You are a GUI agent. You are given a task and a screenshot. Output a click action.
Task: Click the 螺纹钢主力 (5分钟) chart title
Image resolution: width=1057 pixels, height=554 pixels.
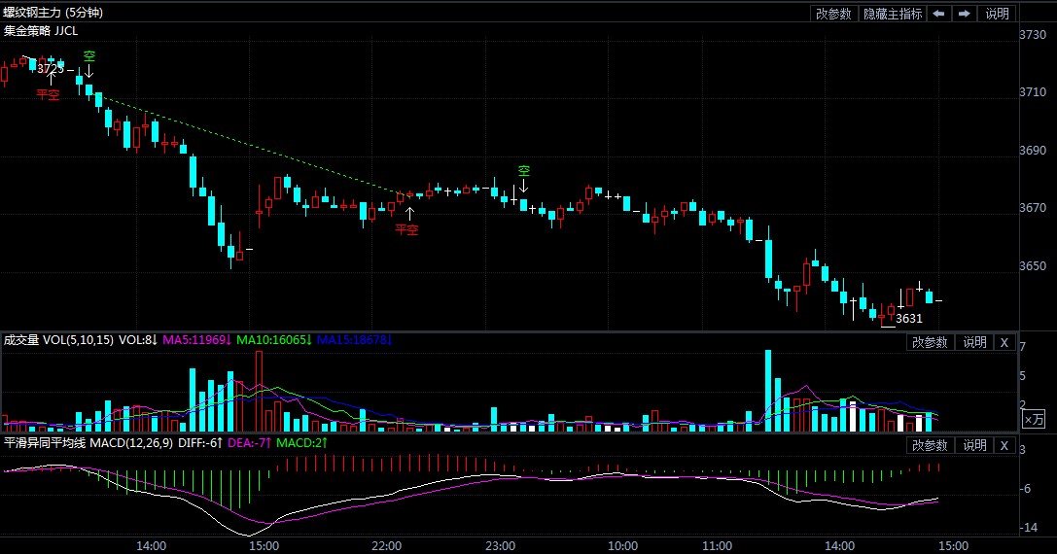coord(53,13)
